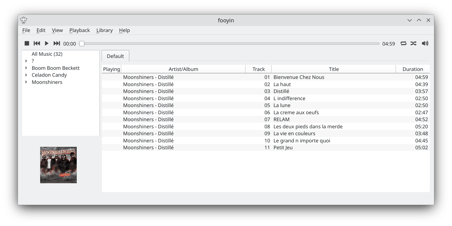This screenshot has height=226, width=452.
Task: Open the Playback menu
Action: tap(79, 30)
